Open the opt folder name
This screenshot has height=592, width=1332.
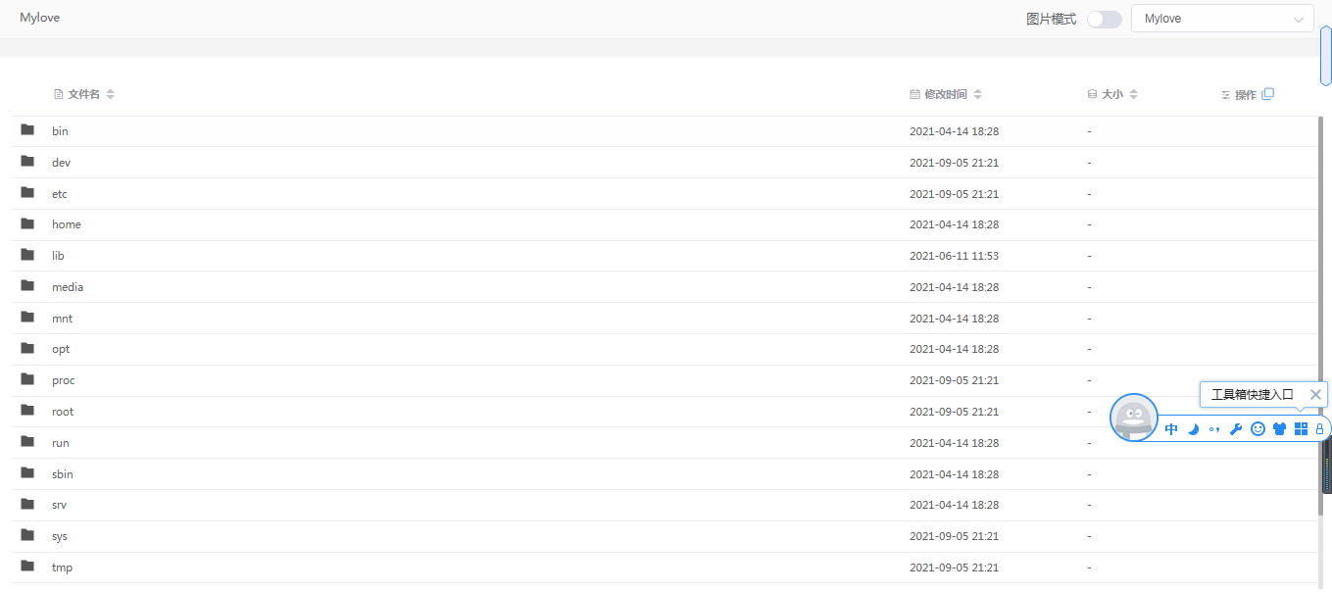[61, 348]
